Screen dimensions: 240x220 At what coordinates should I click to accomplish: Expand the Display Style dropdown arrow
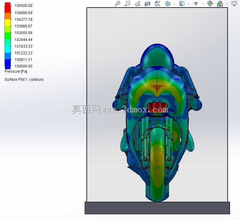click(189, 4)
